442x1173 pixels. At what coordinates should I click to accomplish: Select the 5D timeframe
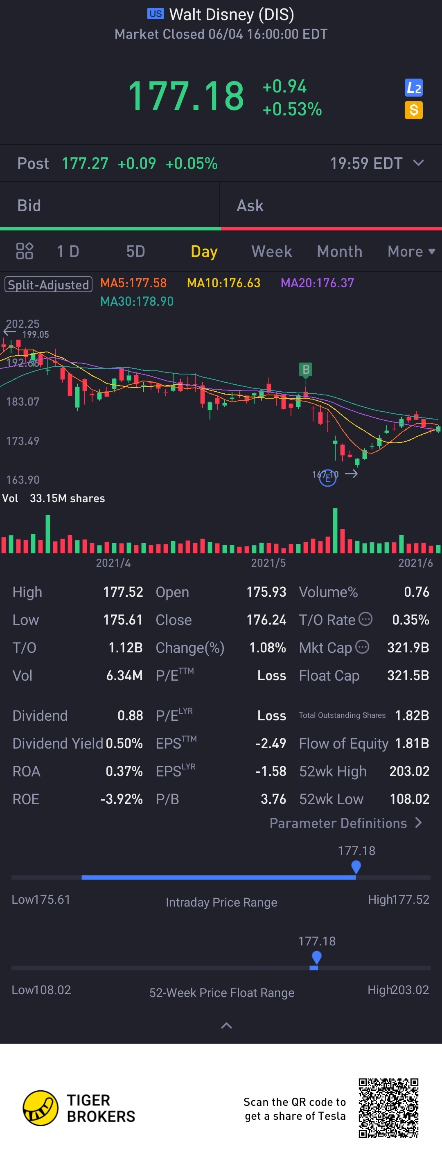[x=135, y=251]
